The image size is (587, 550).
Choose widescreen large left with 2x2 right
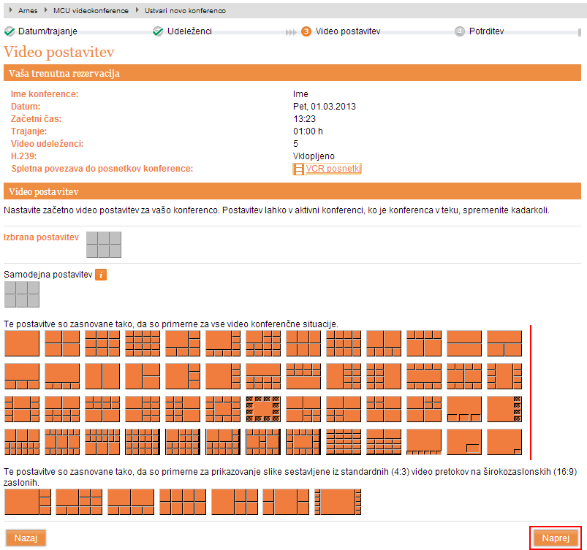(x=235, y=502)
